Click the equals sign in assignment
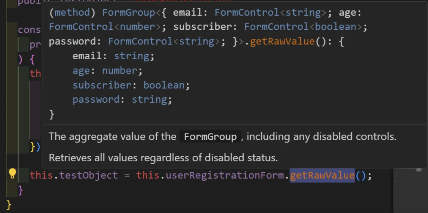The height and width of the screenshot is (213, 428). [127, 175]
